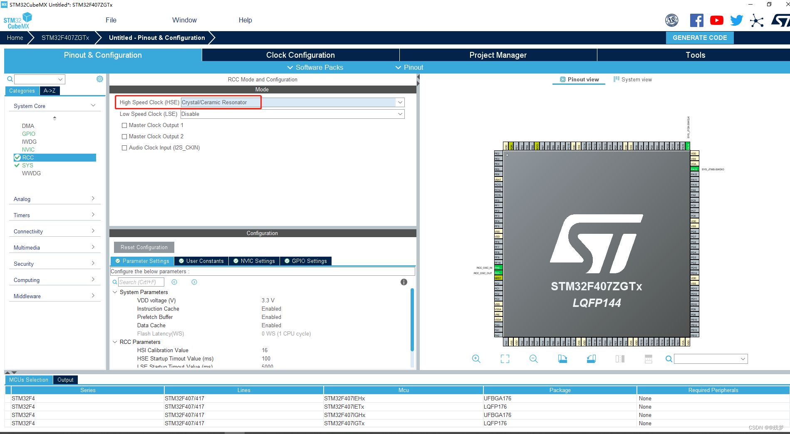Viewport: 790px width, 434px height.
Task: Open the pin search dropdown
Action: 743,359
